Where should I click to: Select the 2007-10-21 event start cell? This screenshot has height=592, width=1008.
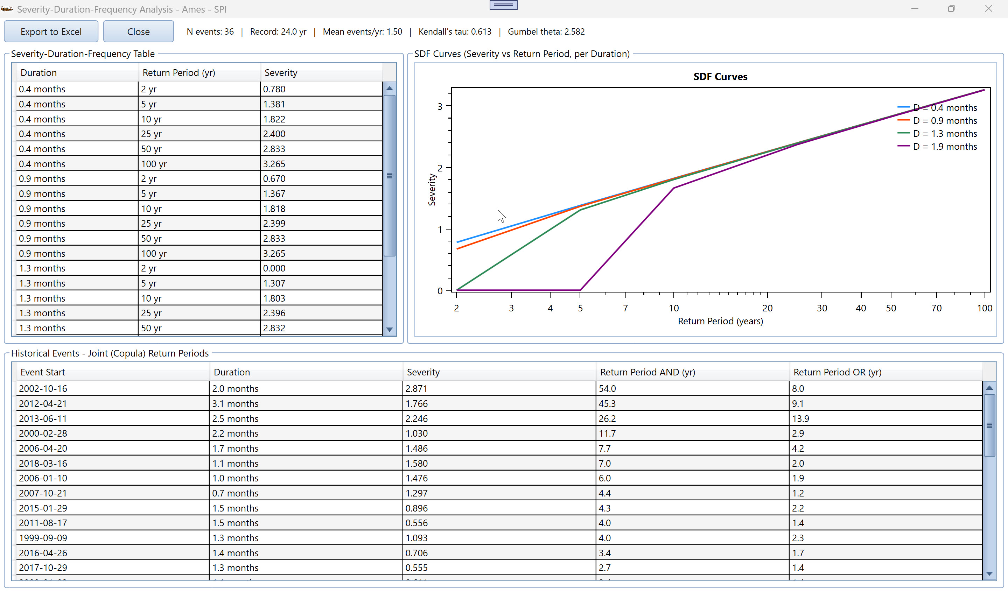113,493
